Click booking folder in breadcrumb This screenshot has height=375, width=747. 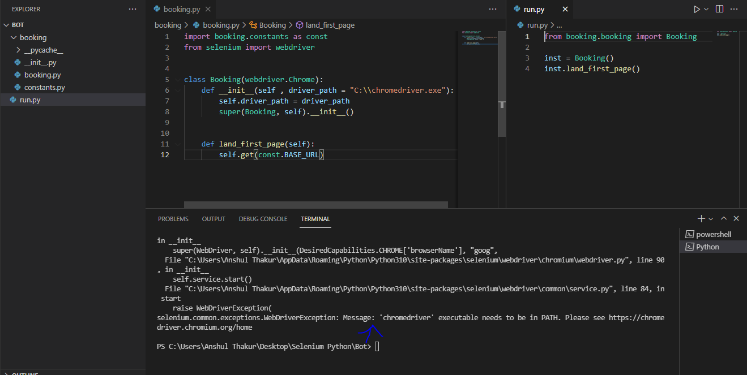point(168,25)
